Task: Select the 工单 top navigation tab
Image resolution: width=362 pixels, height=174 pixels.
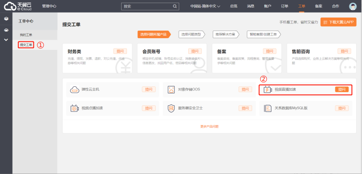Action: tap(302, 6)
